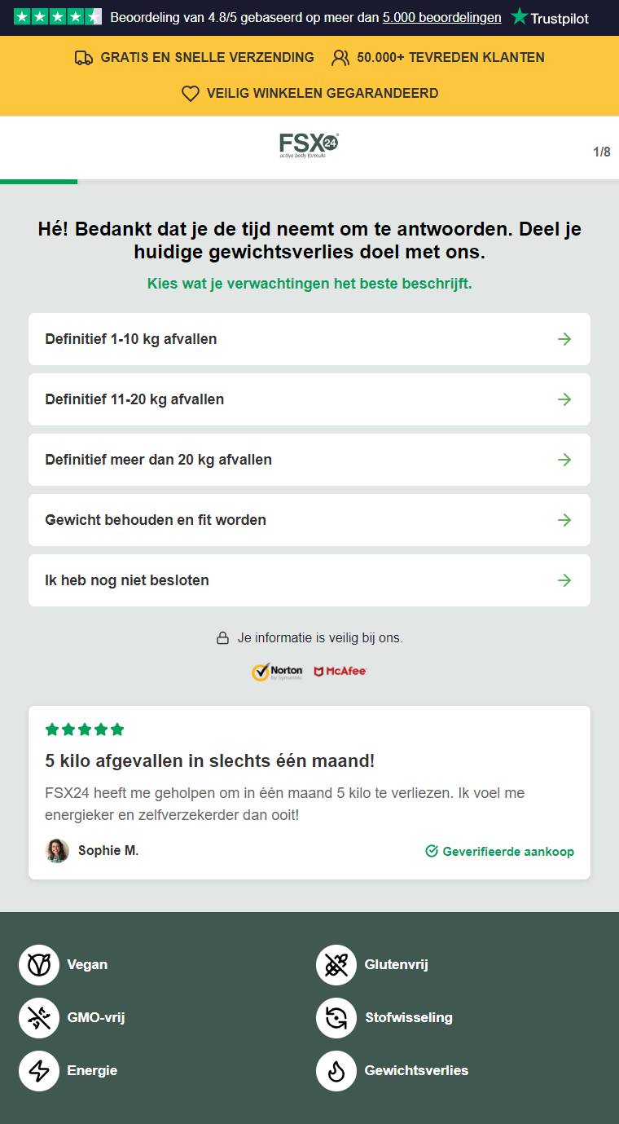Click the Energie lightning bolt icon
Screen dimensions: 619x1124
[39, 1071]
